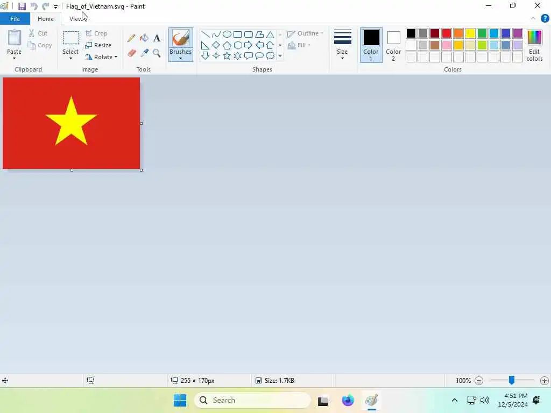Choose the Four-point star shape
This screenshot has width=551, height=413.
[216, 56]
